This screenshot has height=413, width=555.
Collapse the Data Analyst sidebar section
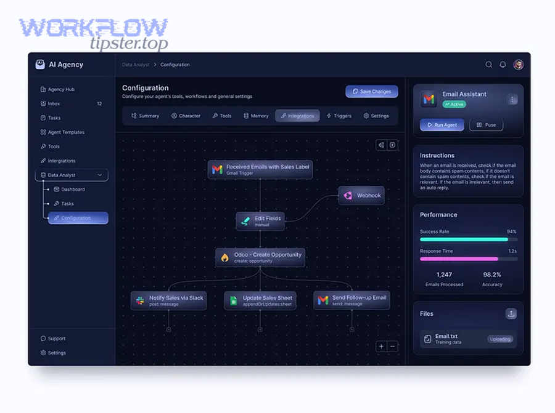pos(100,175)
